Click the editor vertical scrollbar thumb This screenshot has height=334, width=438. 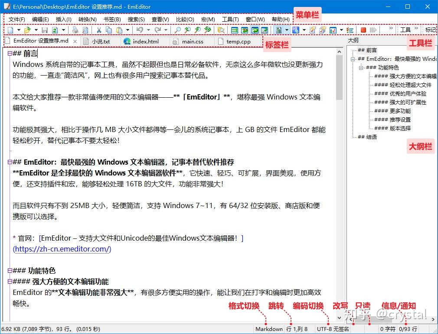click(339, 77)
